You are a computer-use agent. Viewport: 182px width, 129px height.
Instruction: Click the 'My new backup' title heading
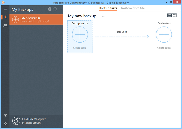[82, 16]
